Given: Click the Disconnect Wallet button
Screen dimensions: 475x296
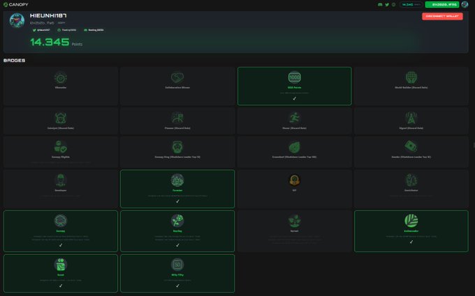Looking at the screenshot, I should pyautogui.click(x=442, y=16).
